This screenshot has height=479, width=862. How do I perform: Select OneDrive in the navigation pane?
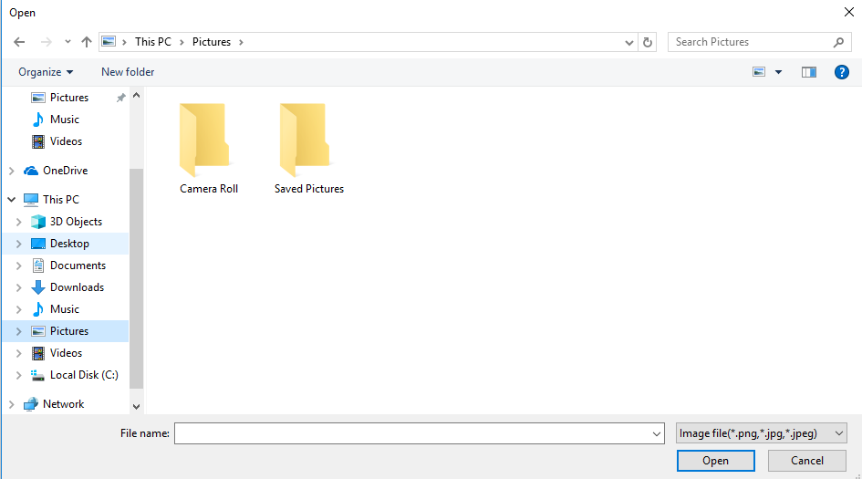point(65,171)
